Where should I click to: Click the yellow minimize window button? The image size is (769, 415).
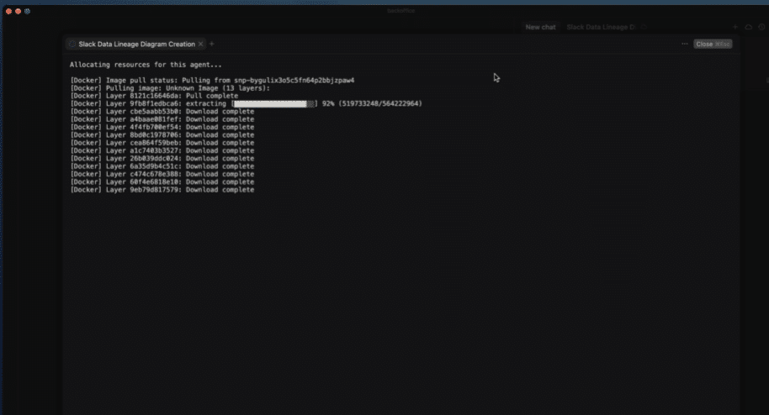point(19,11)
